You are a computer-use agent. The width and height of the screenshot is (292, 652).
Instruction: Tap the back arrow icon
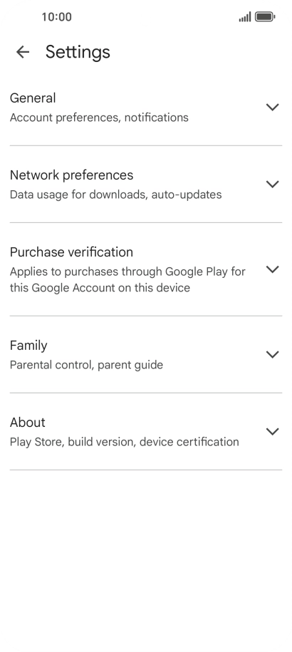[x=22, y=52]
